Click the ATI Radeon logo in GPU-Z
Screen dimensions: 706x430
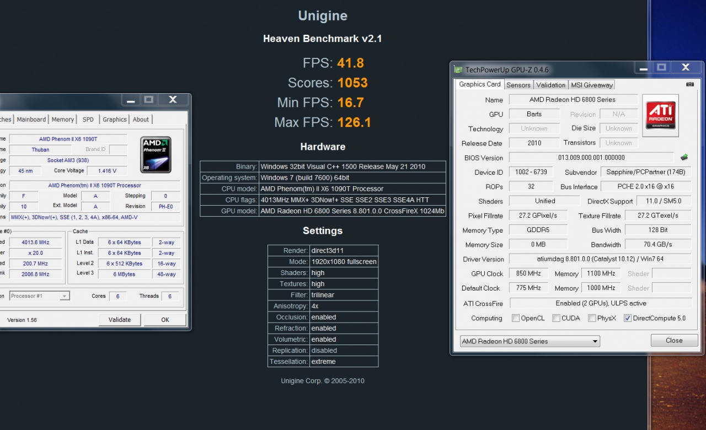(x=660, y=115)
